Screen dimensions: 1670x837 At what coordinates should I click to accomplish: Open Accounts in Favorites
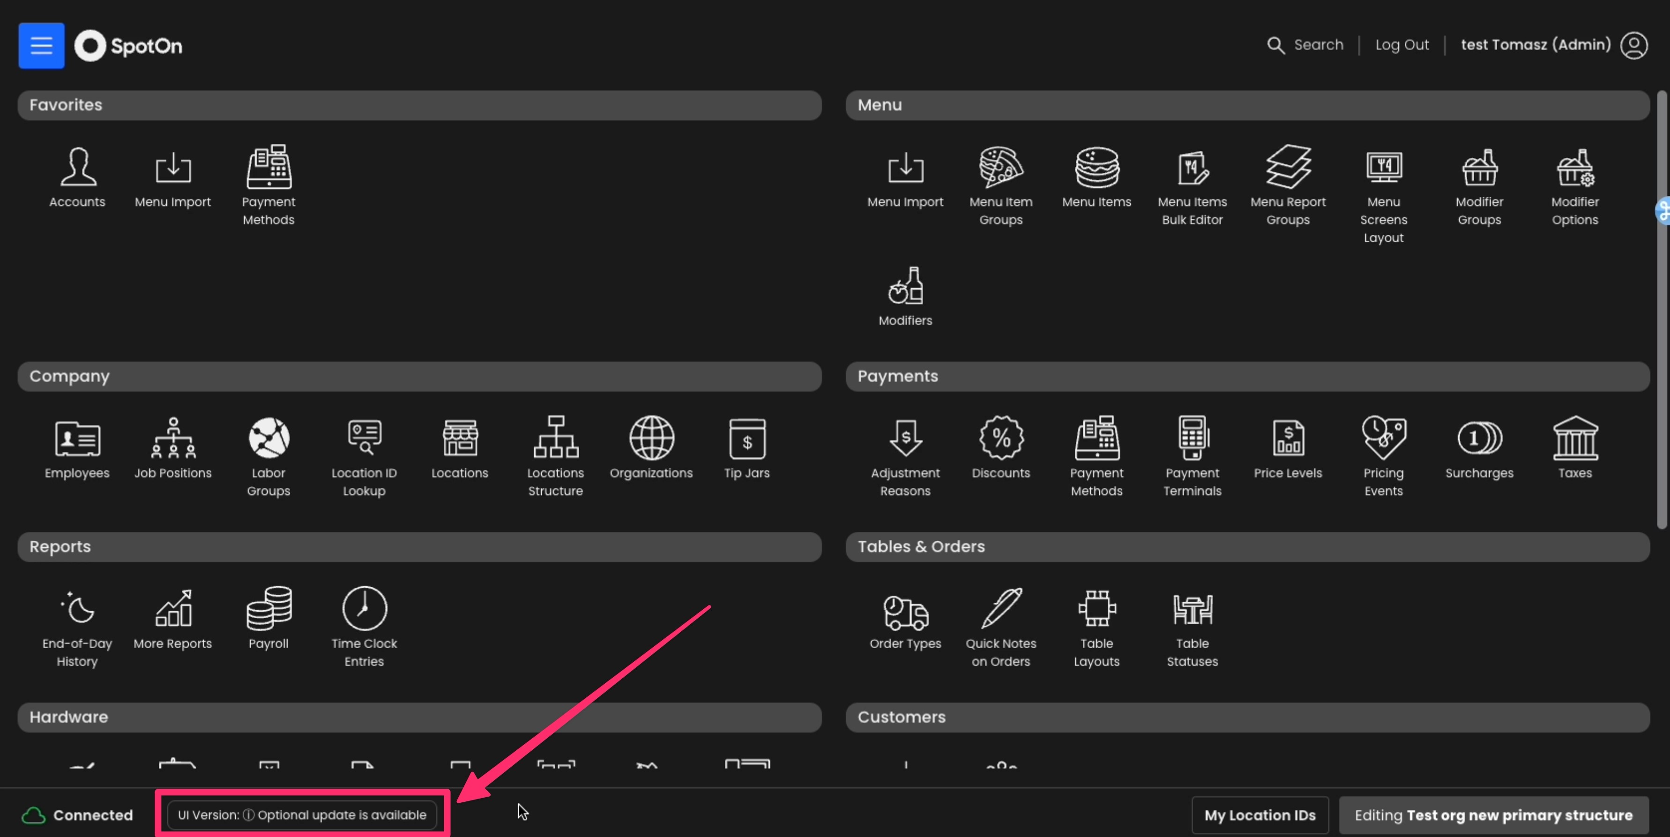click(77, 177)
